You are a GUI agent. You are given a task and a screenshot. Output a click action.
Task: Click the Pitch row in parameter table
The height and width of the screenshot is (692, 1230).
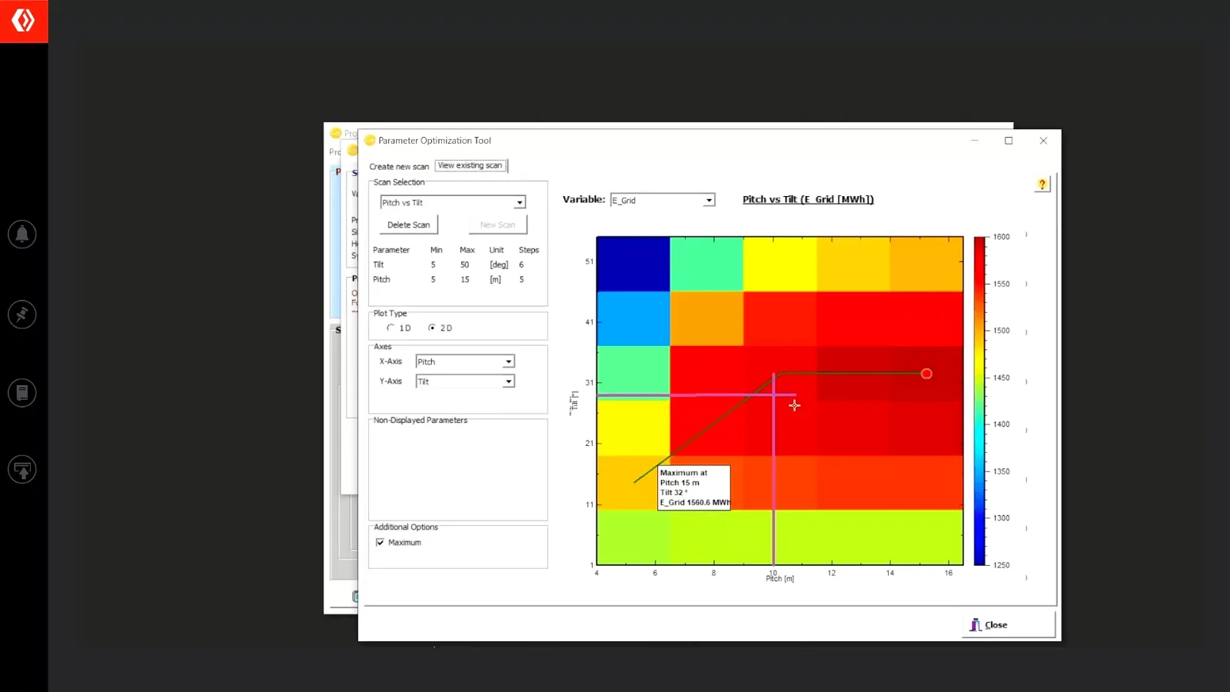(x=457, y=280)
